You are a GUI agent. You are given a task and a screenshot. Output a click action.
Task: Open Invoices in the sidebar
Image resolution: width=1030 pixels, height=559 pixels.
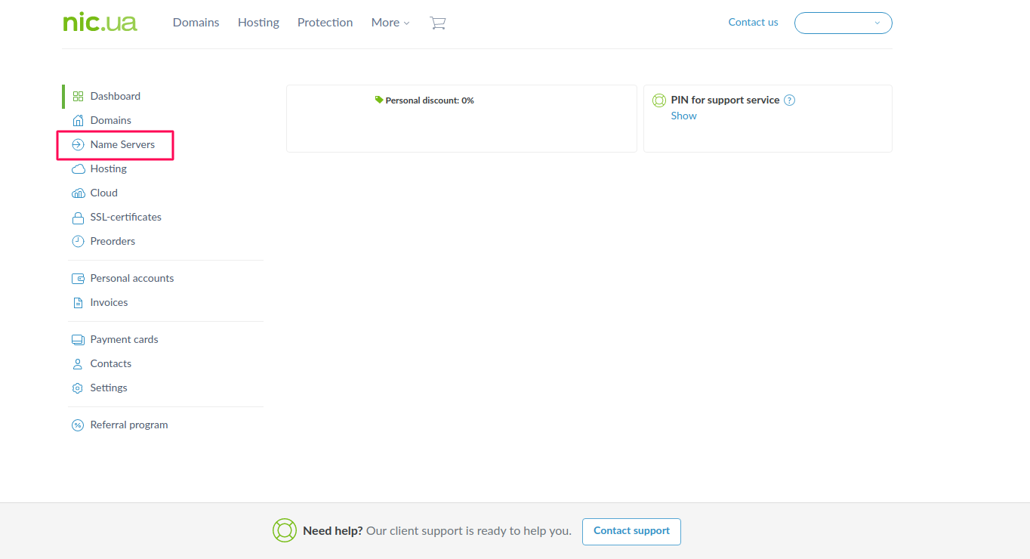point(109,302)
